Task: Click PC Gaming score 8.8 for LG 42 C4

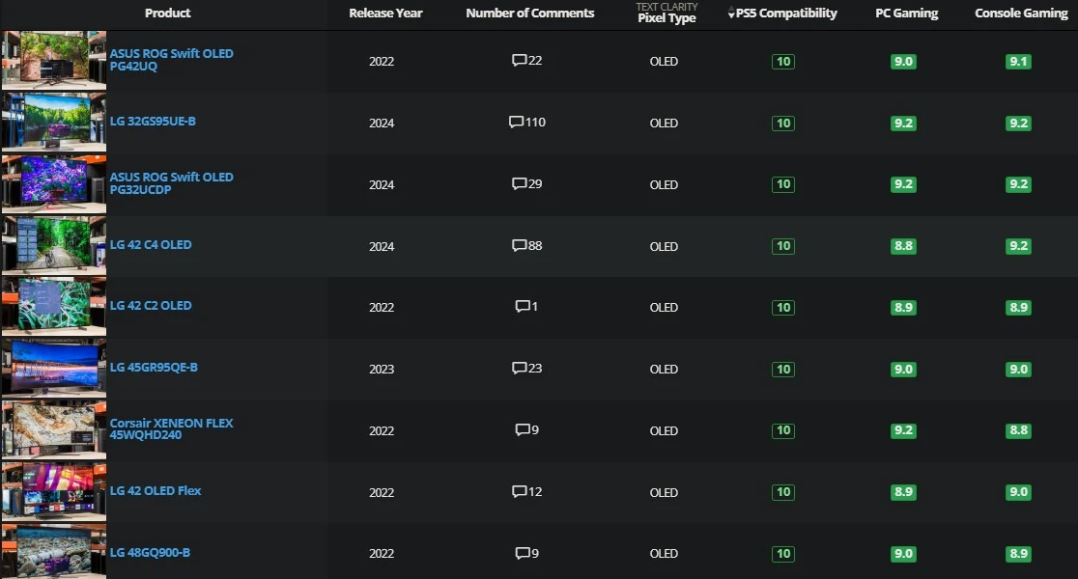Action: coord(903,246)
